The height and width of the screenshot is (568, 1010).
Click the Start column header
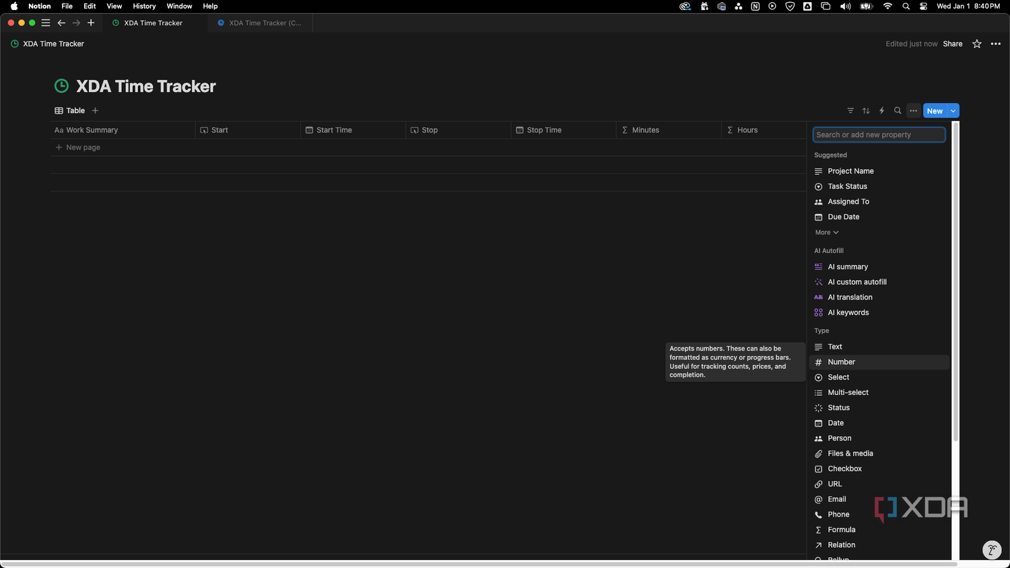[x=248, y=130]
